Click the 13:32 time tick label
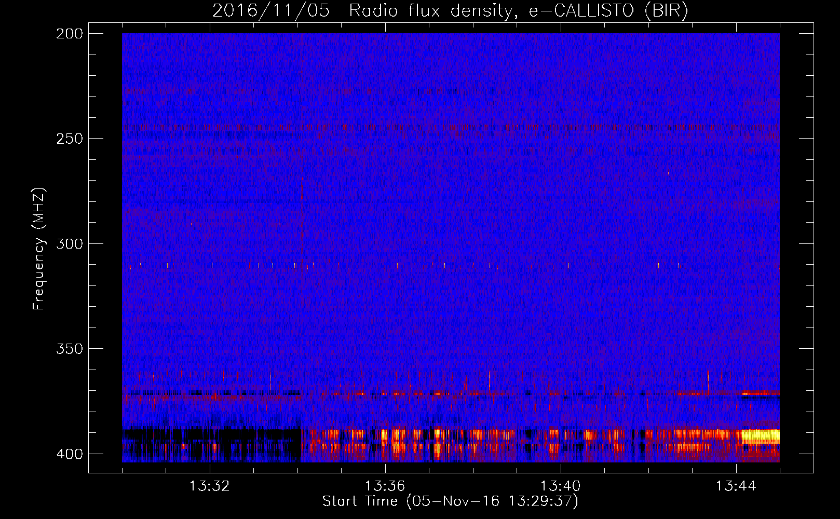Viewport: 840px width, 519px height. click(210, 486)
